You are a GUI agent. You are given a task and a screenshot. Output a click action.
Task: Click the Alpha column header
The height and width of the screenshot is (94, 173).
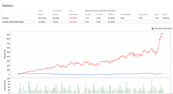(x=165, y=15)
